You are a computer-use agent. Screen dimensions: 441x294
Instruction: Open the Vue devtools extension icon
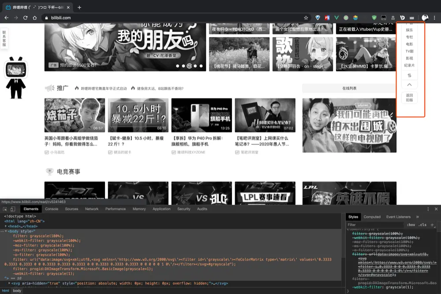tap(336, 18)
